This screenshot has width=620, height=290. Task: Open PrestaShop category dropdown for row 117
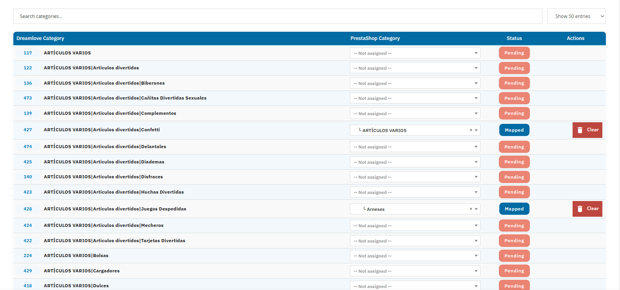[x=415, y=53]
